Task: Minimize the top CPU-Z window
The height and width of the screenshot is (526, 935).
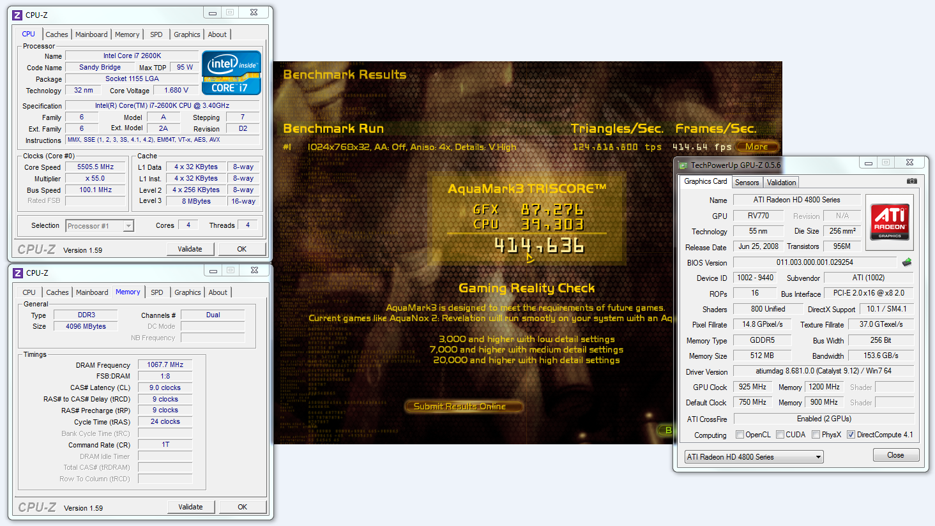Action: click(213, 13)
